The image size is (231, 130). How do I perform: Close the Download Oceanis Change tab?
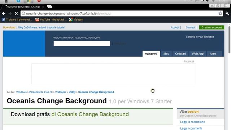tap(43, 6)
